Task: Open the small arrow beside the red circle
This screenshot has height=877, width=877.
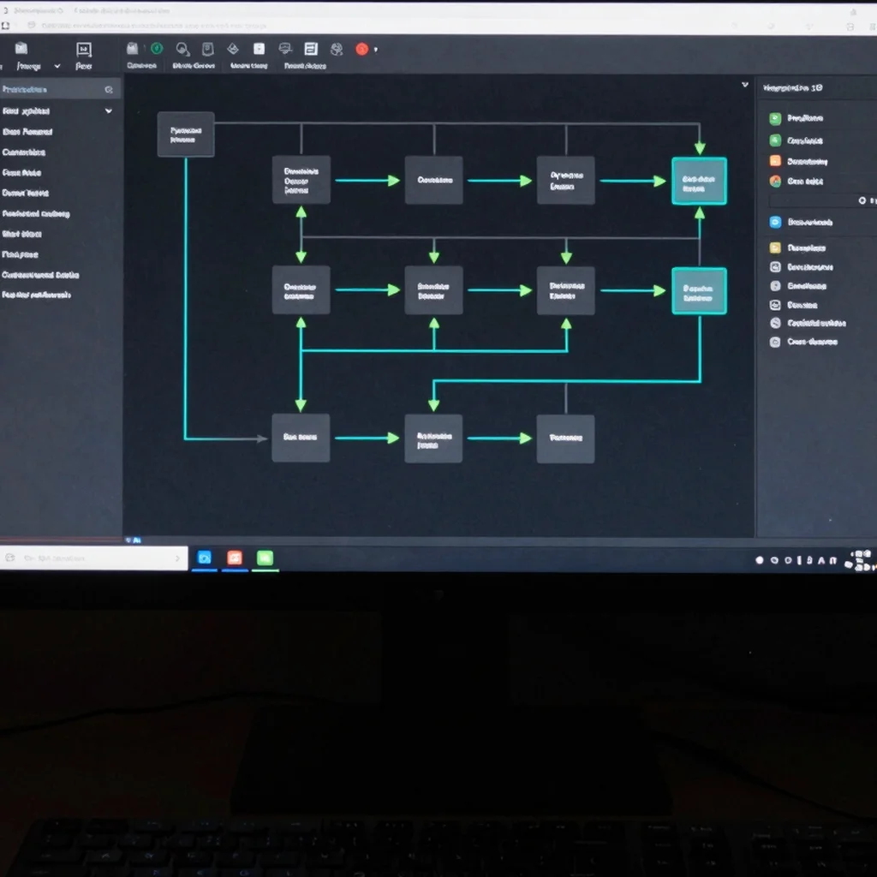Action: 376,50
